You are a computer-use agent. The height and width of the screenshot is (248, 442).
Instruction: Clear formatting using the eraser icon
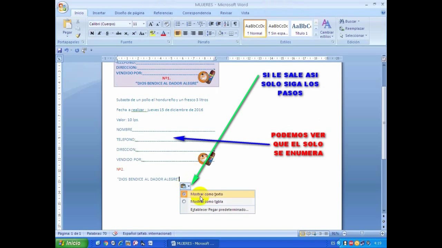click(166, 24)
